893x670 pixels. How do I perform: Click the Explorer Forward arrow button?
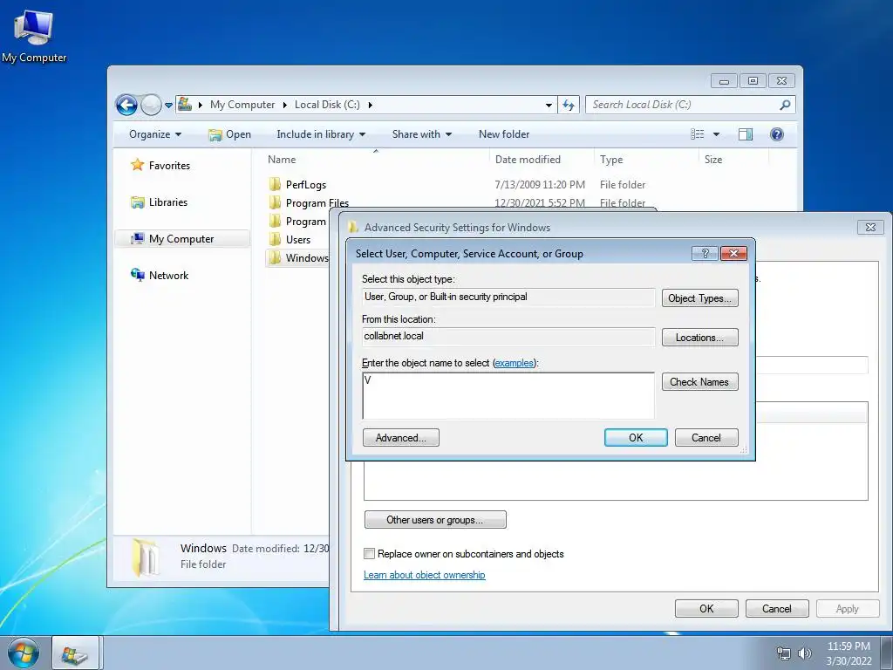tap(151, 105)
